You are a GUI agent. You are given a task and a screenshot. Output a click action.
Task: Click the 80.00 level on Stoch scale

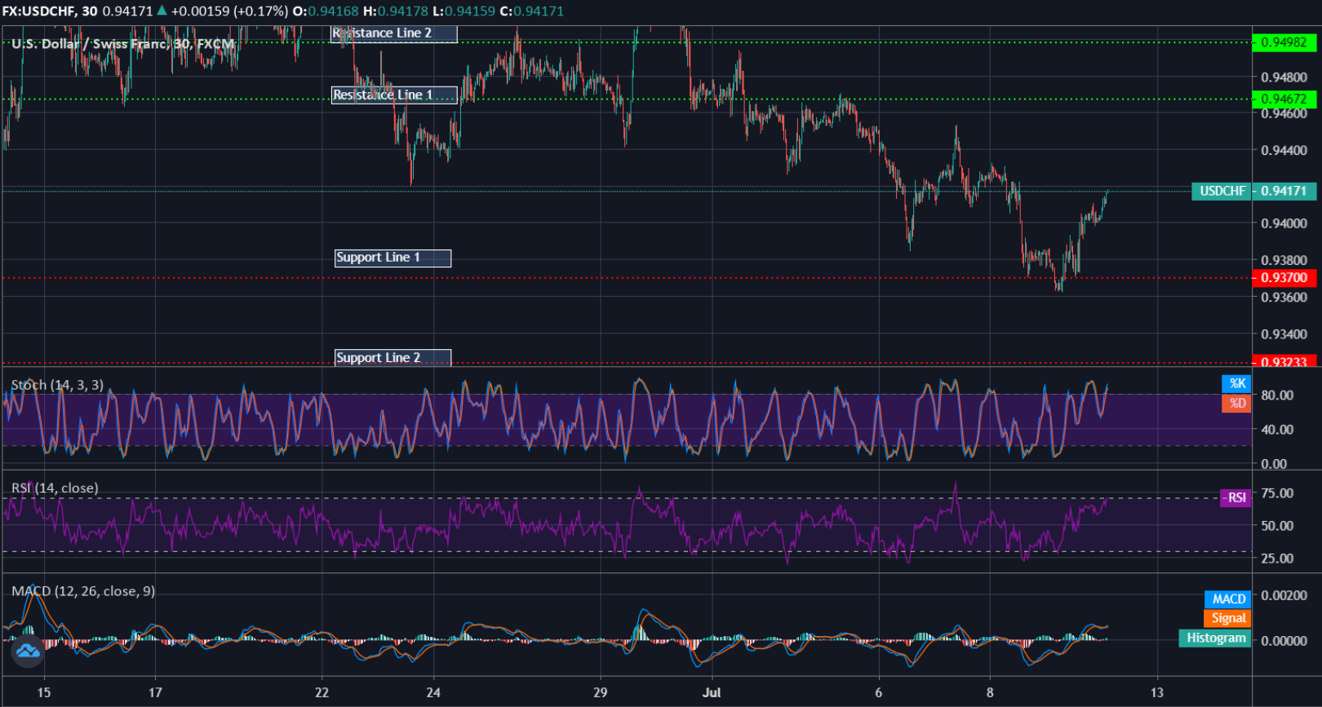coord(1277,395)
